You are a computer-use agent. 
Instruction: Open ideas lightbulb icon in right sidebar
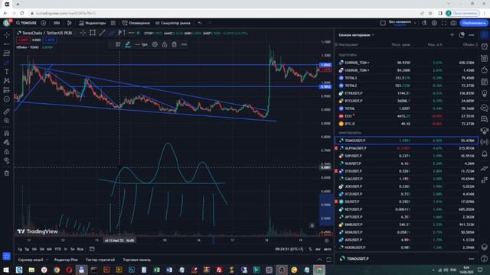tap(485, 93)
